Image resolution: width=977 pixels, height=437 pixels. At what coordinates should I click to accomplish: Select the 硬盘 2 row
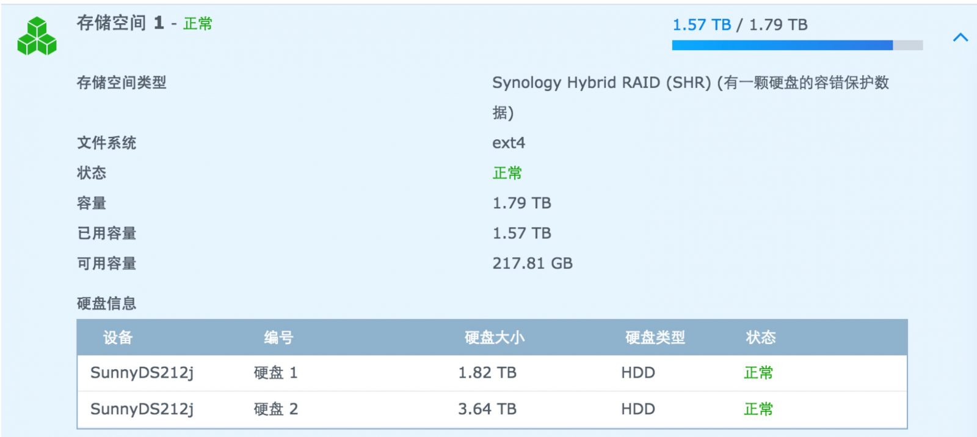click(492, 409)
